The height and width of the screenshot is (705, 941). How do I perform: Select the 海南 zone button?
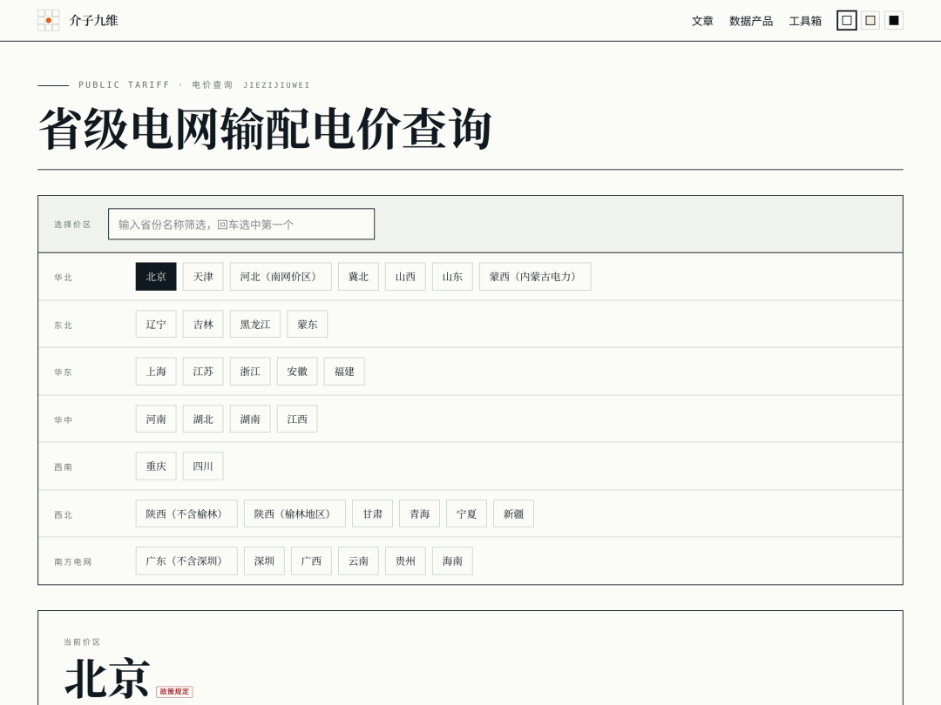(x=452, y=561)
